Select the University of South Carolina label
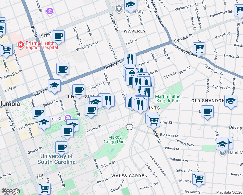This screenshot has width=243, height=195. click(x=57, y=159)
